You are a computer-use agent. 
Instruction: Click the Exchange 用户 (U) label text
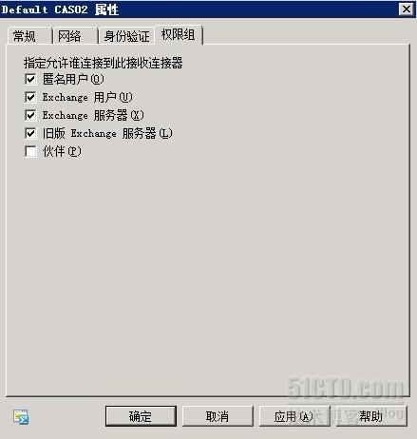point(87,97)
